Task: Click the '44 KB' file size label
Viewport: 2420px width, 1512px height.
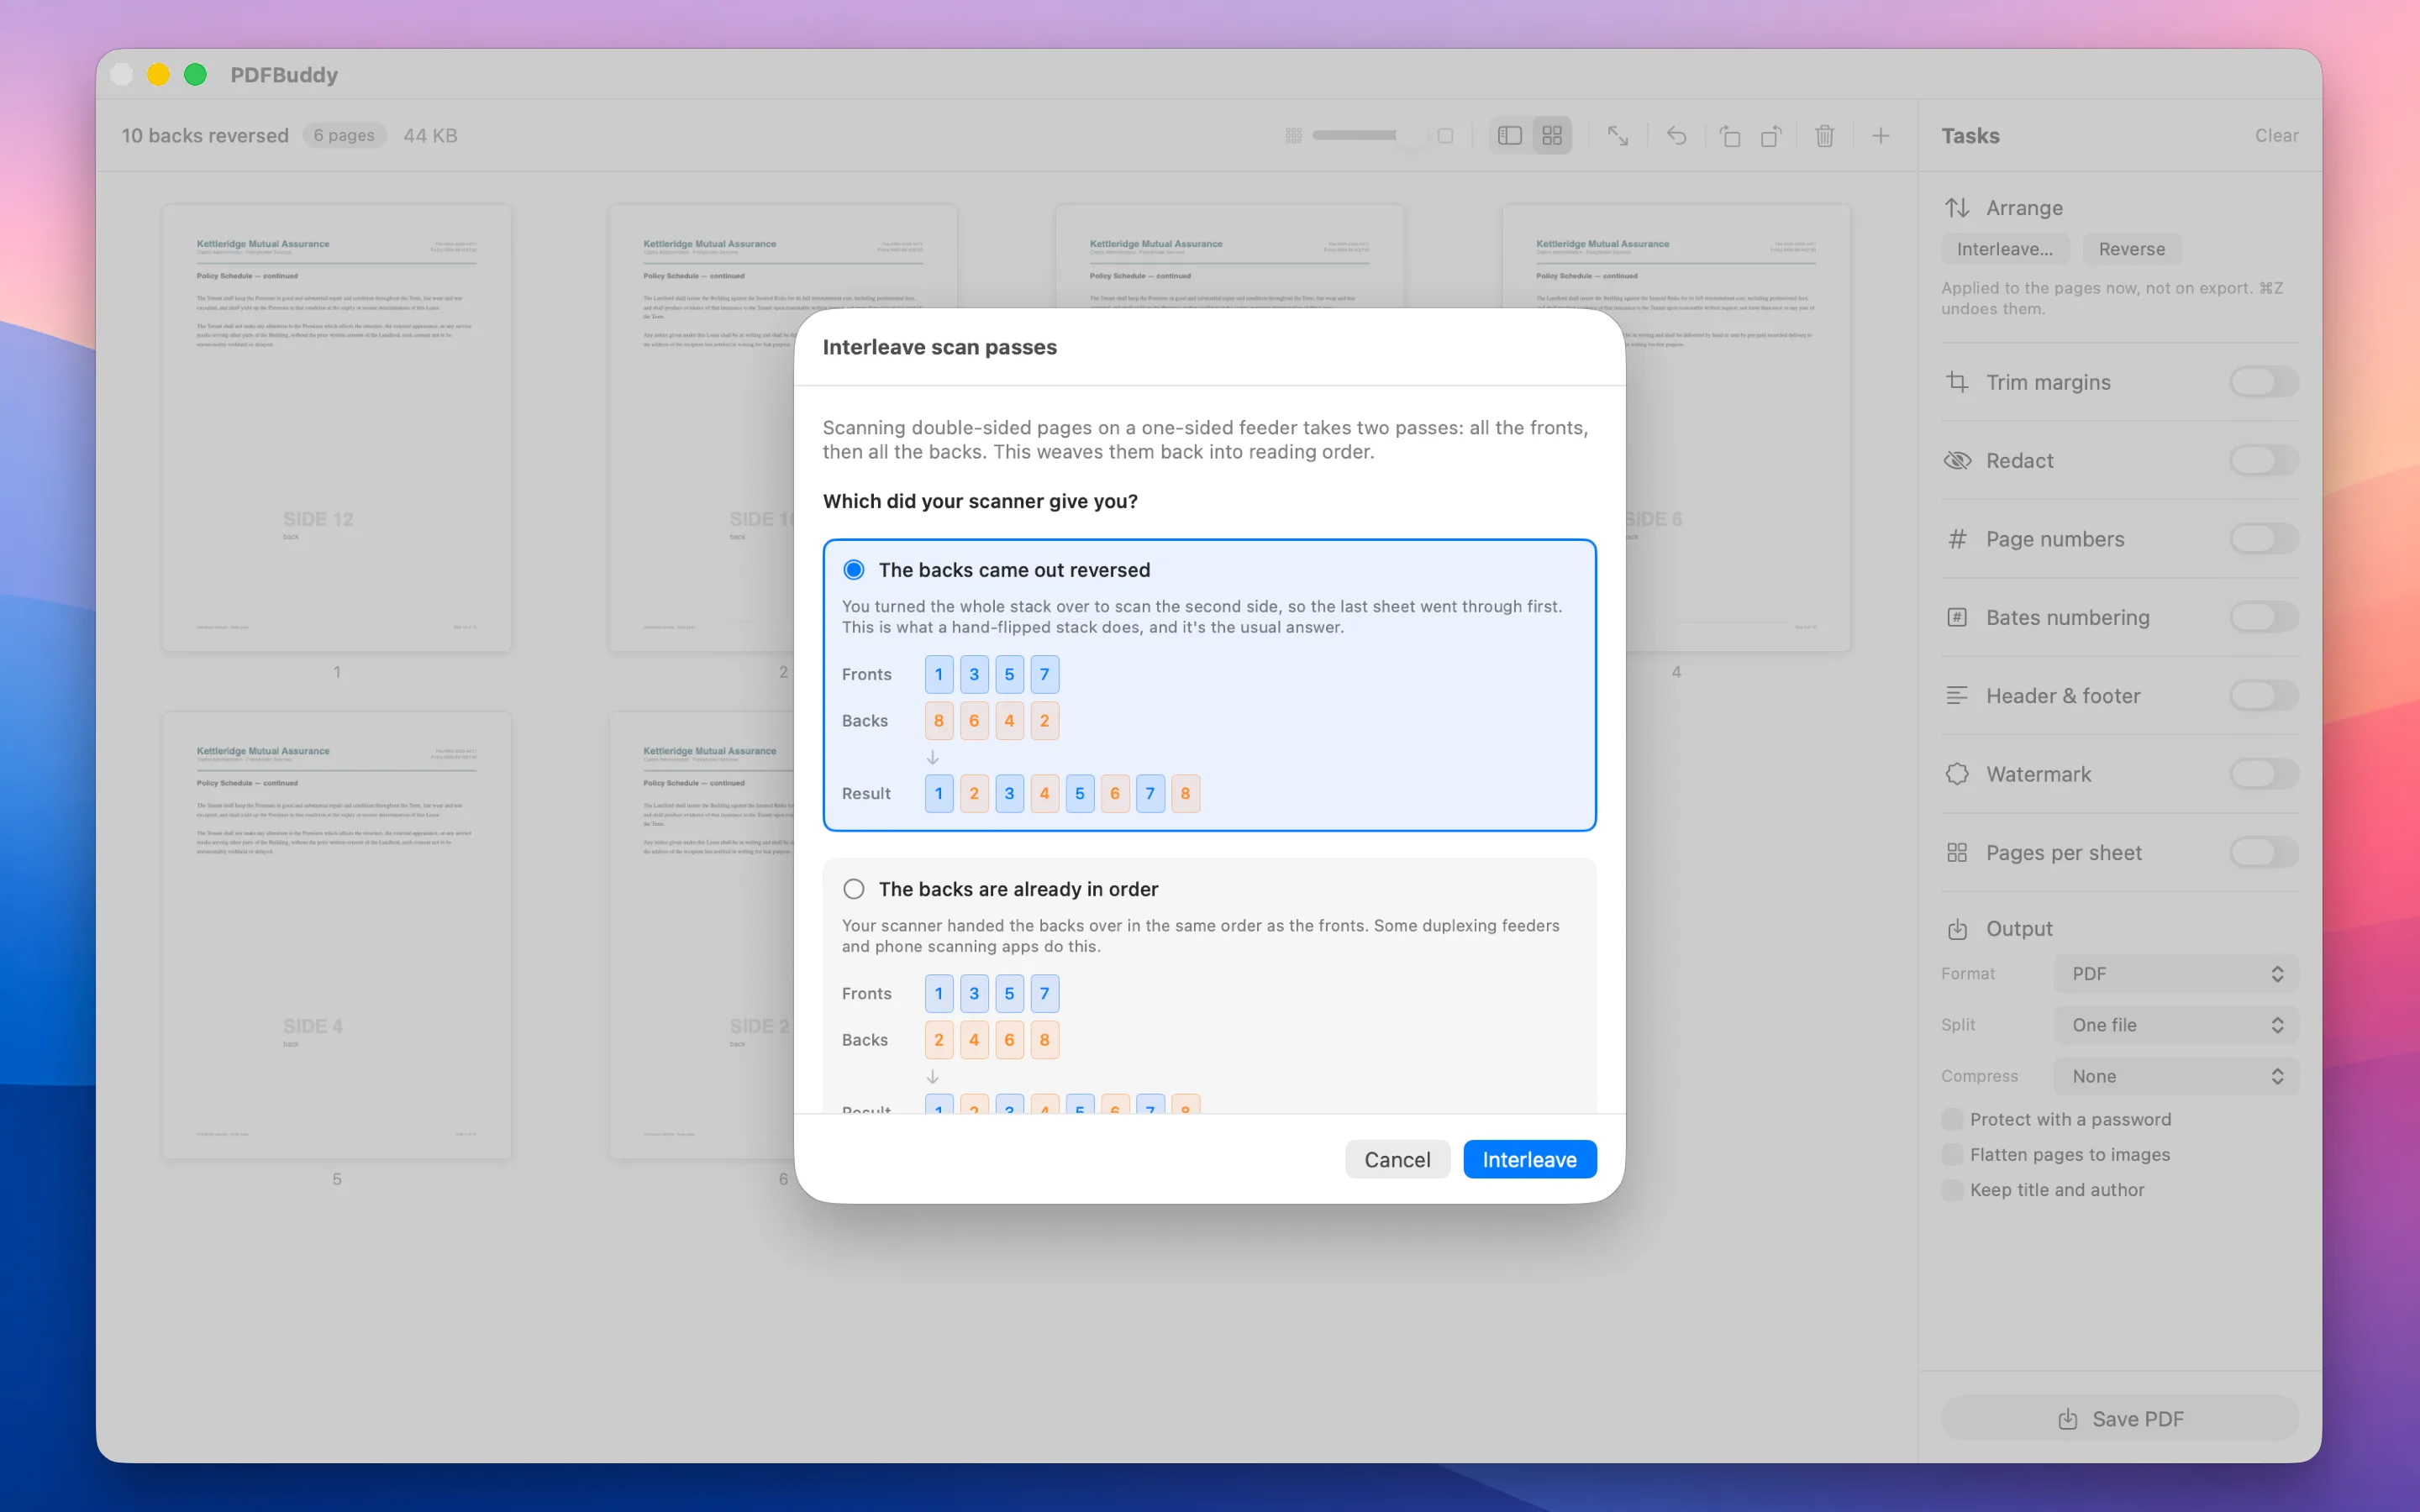Action: click(430, 136)
